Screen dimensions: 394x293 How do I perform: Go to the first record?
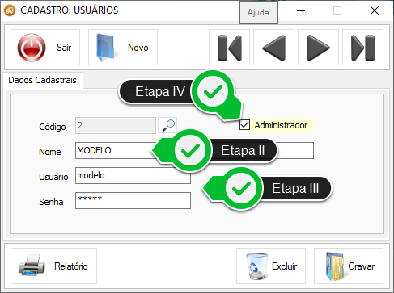(x=229, y=48)
